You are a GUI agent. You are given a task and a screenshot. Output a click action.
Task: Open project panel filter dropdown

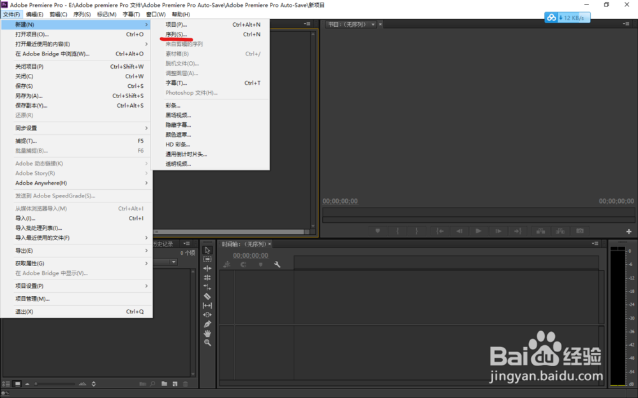click(x=174, y=262)
